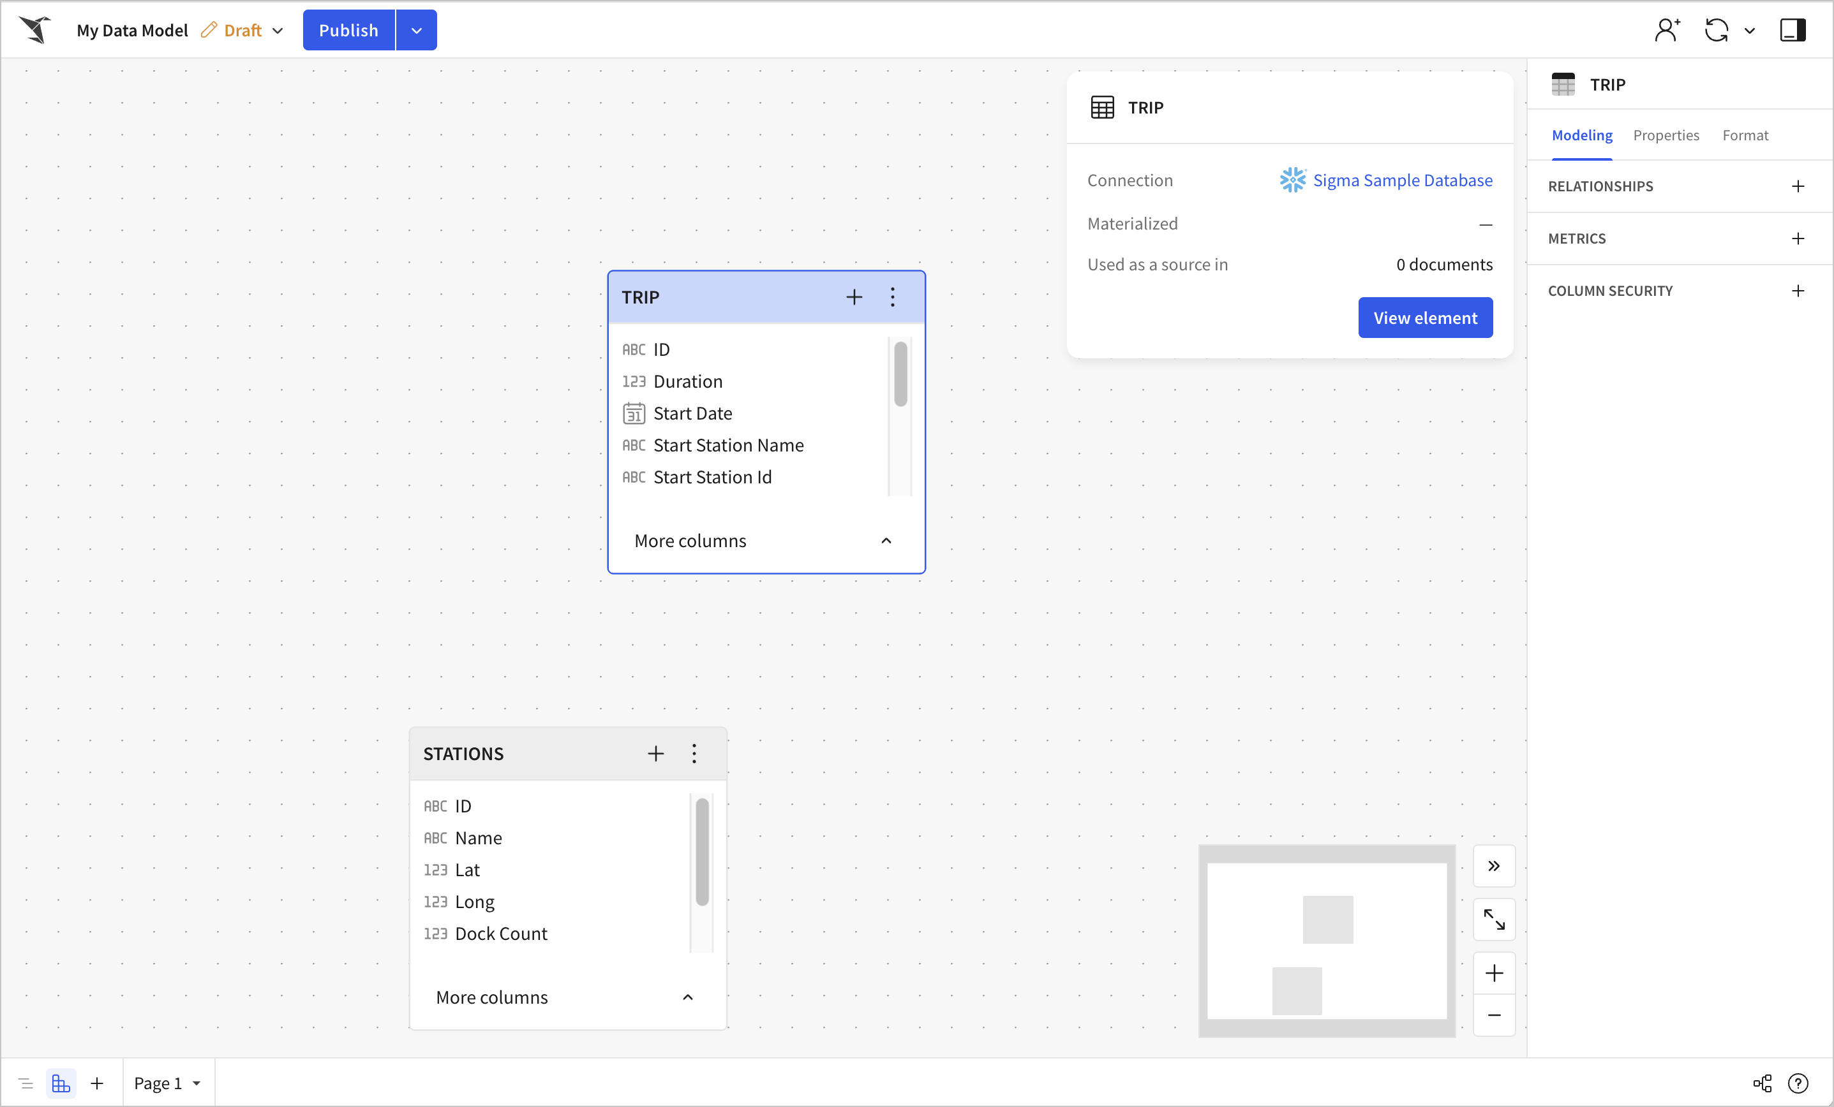
Task: Open the help question mark icon
Action: point(1798,1083)
